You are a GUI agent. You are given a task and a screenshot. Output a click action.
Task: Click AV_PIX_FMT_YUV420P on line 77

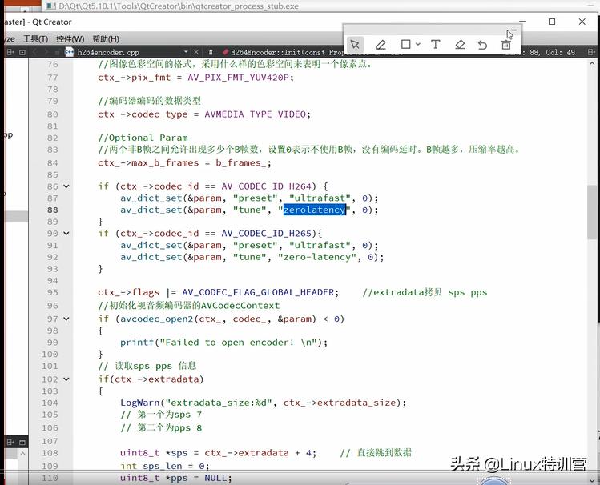pos(239,78)
